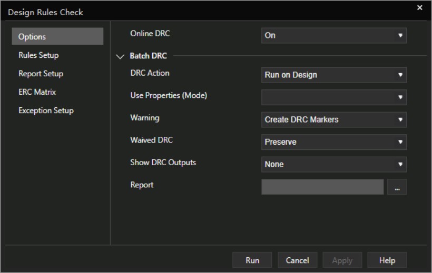Open the Show DRC Outputs dropdown

334,164
